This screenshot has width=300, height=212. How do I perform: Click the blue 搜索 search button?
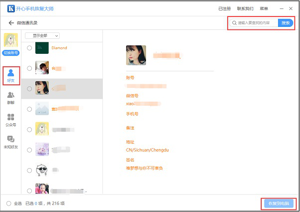(x=286, y=23)
